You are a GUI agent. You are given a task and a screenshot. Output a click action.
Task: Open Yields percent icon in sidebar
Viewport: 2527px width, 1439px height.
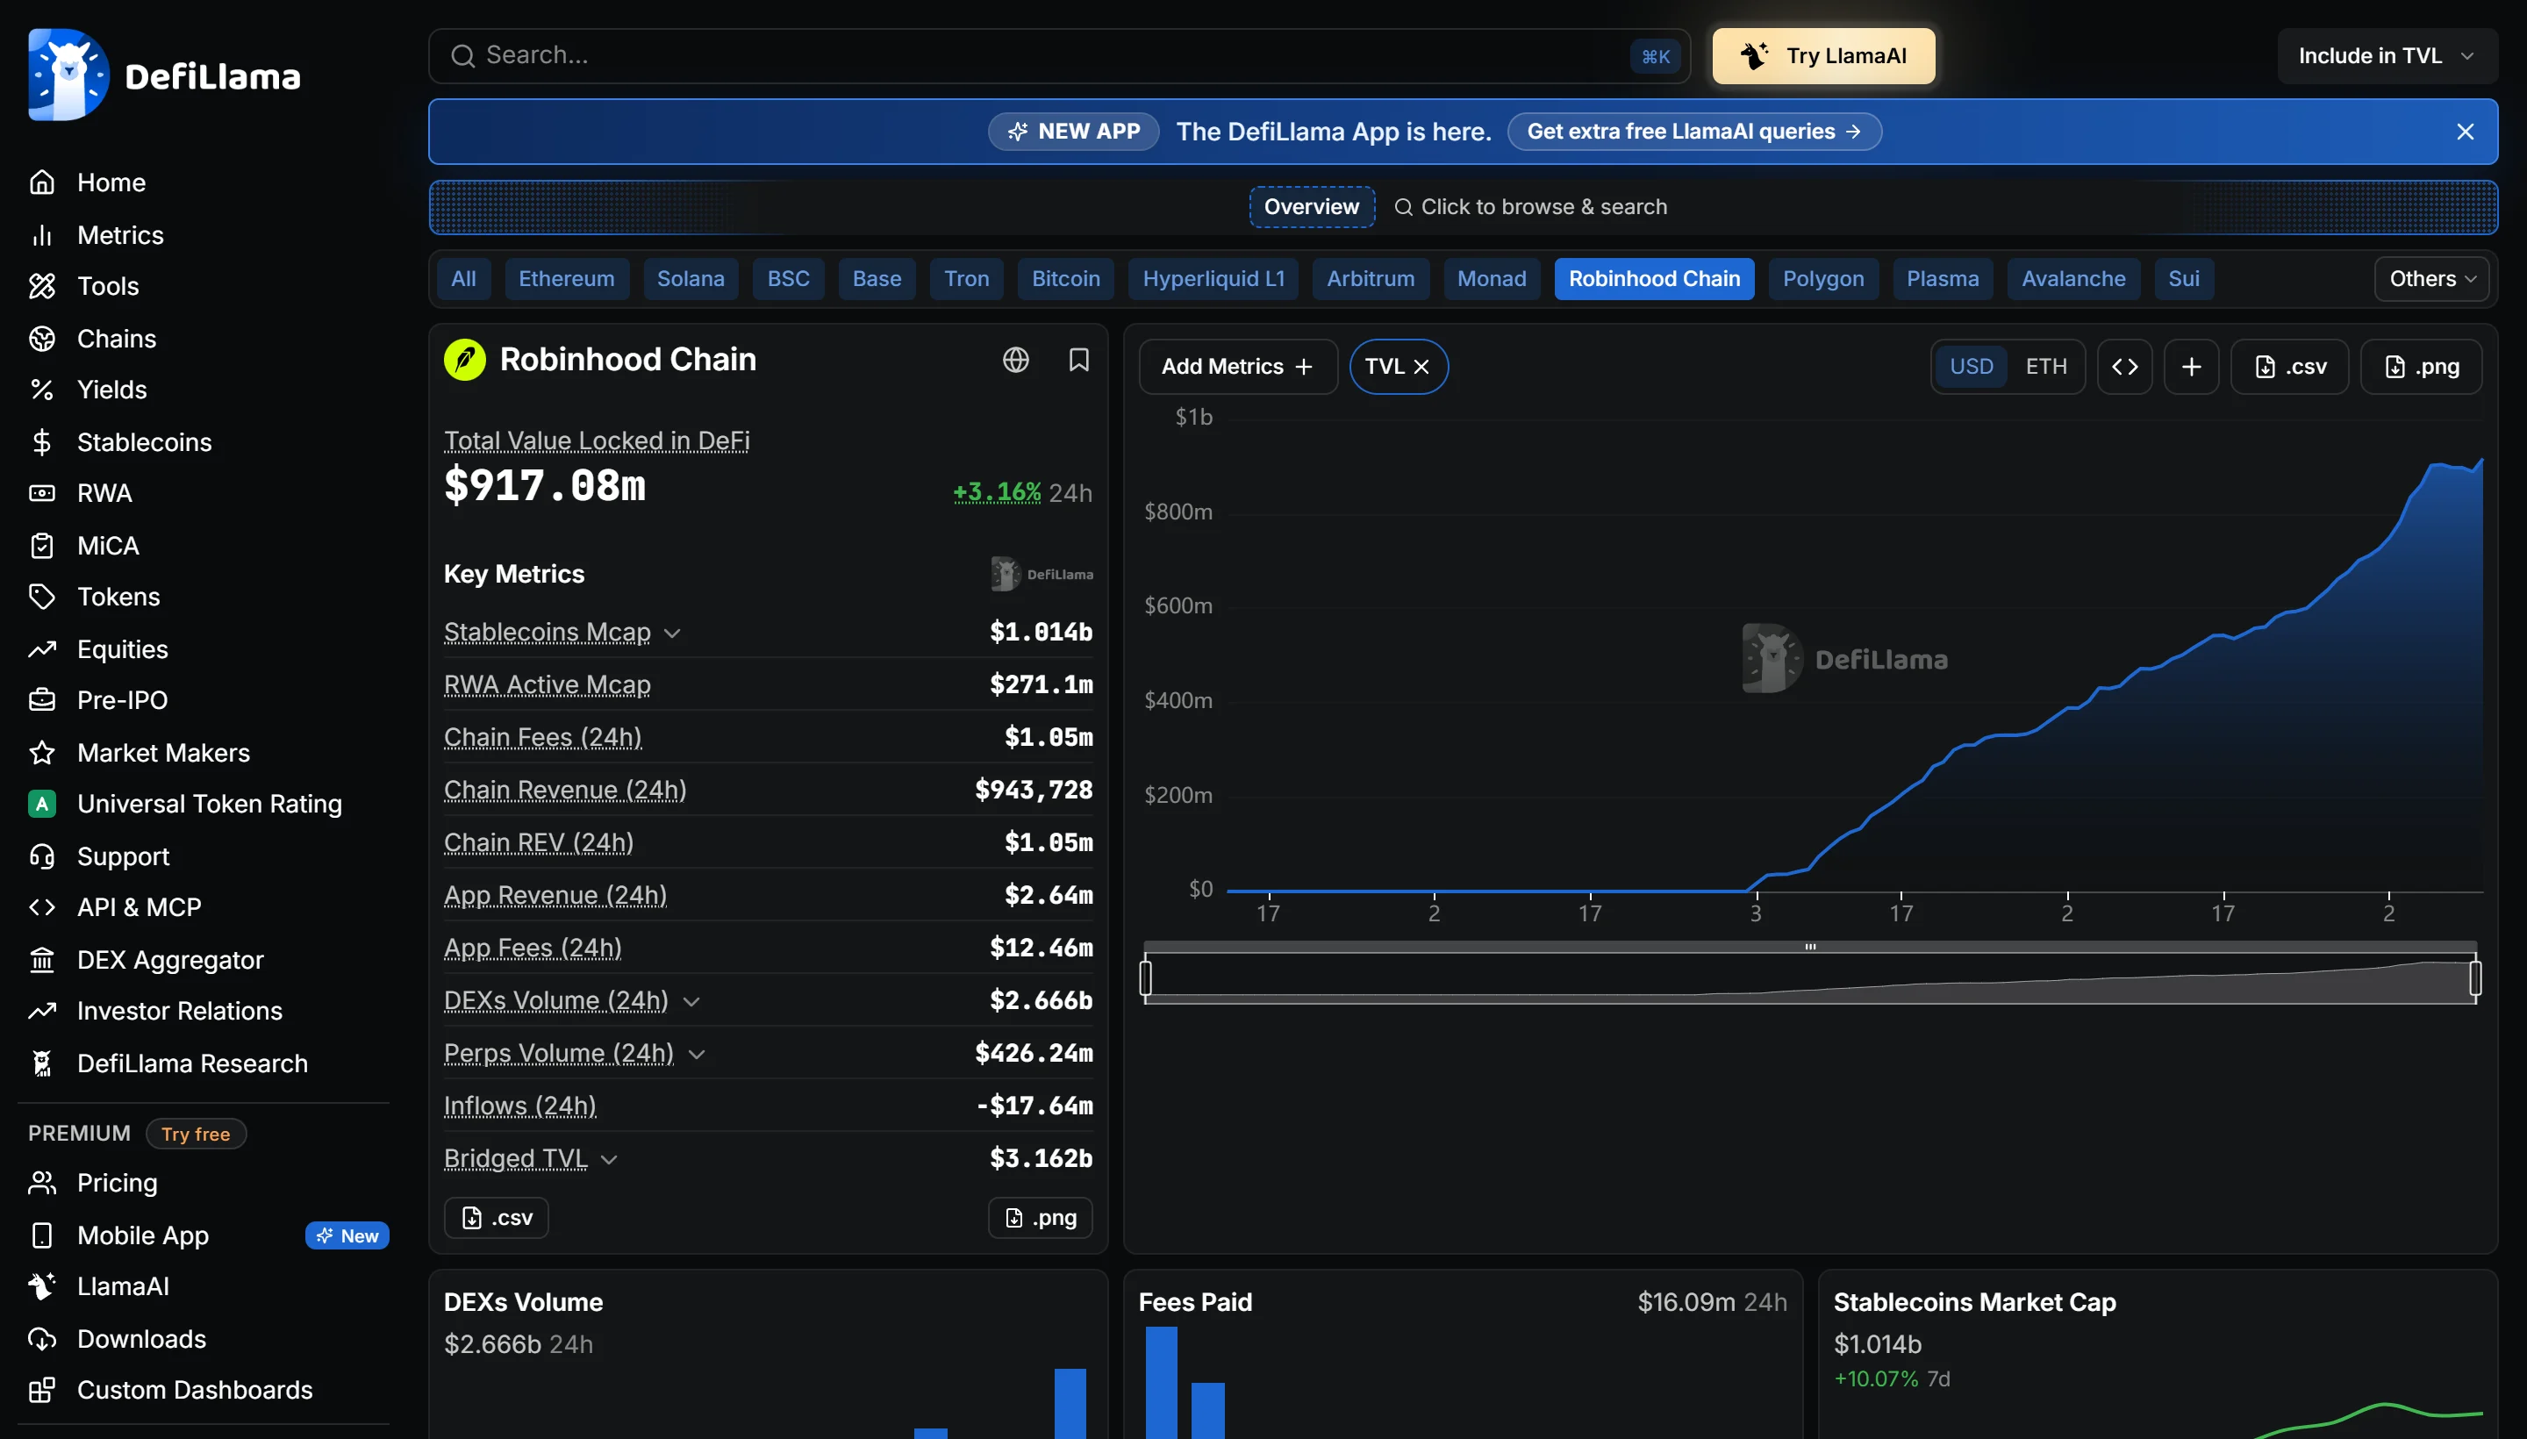(x=41, y=390)
